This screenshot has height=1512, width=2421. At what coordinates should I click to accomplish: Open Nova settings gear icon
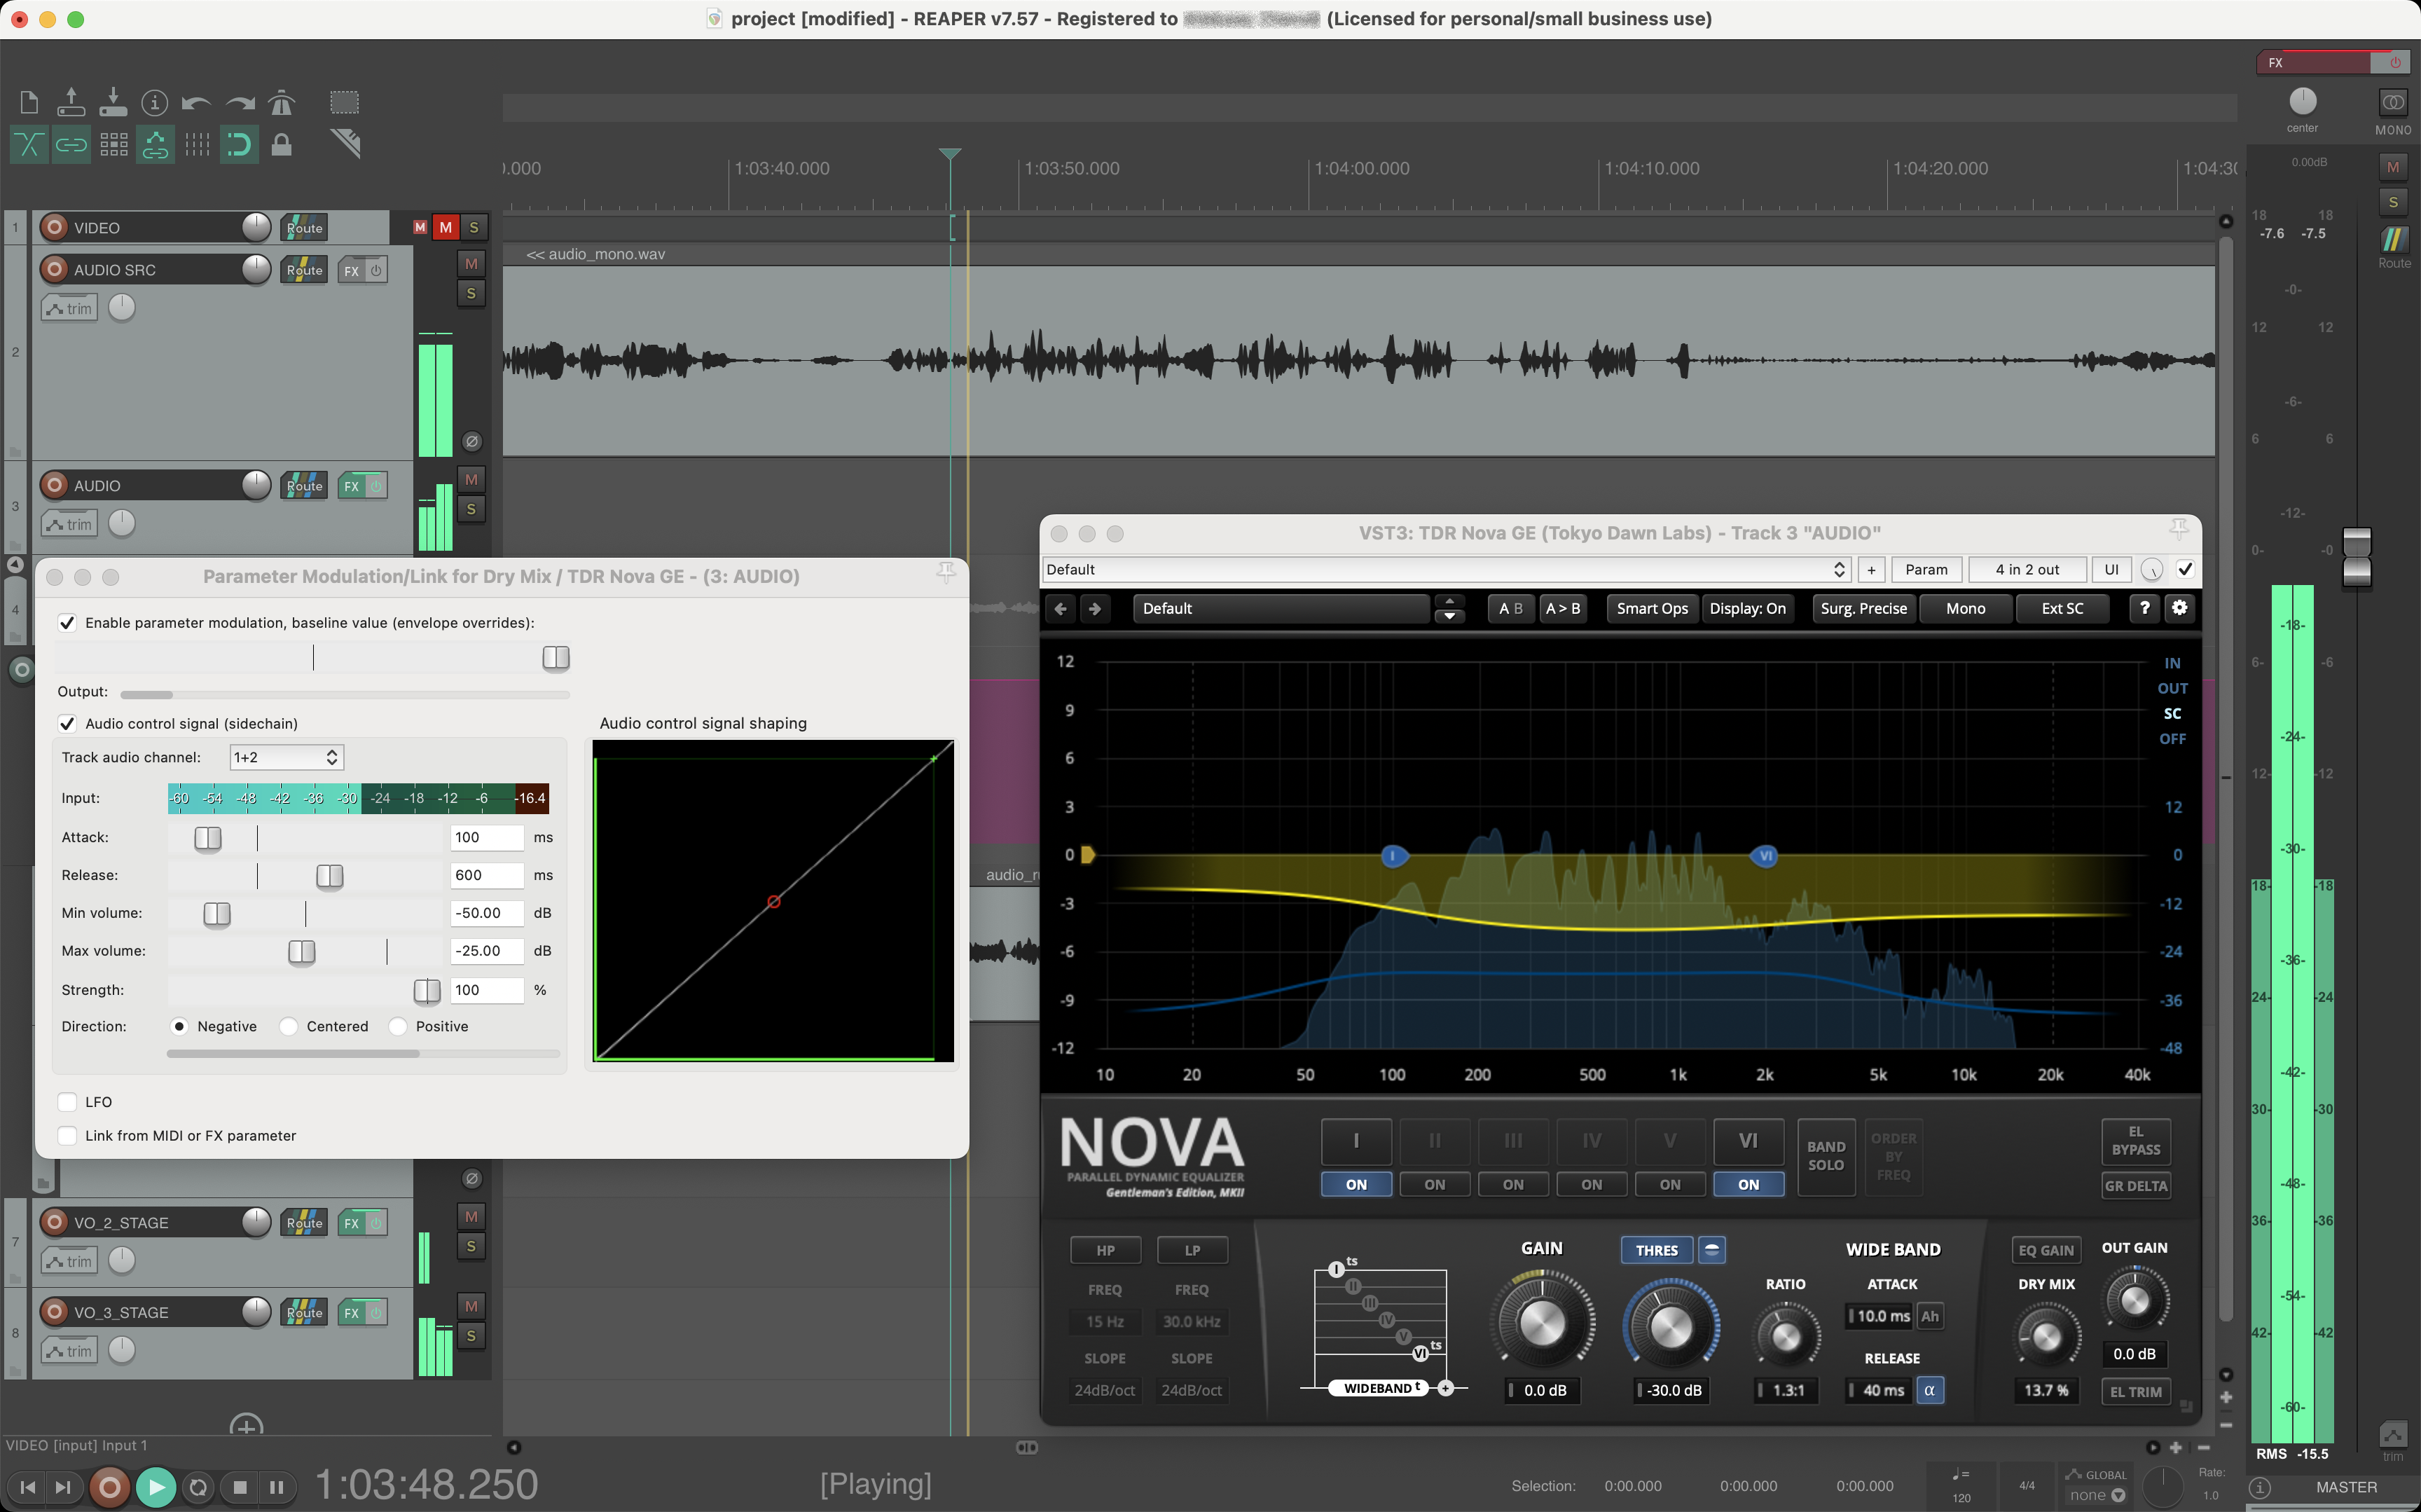coord(2179,608)
